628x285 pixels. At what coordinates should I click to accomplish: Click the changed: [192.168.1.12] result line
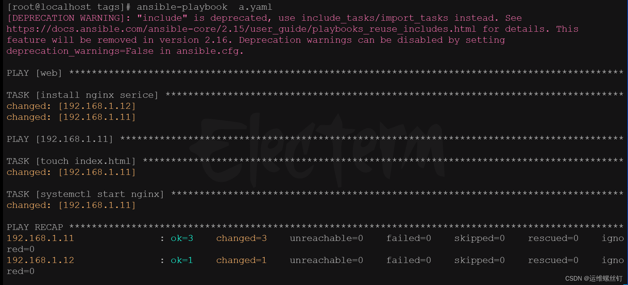[71, 106]
